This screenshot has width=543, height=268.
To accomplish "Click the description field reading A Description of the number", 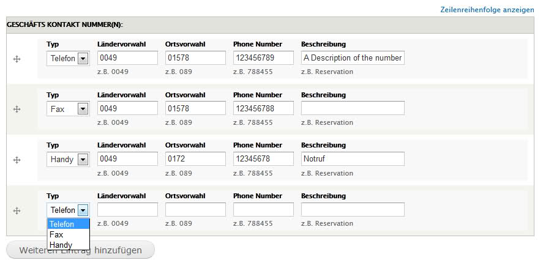I will click(353, 58).
